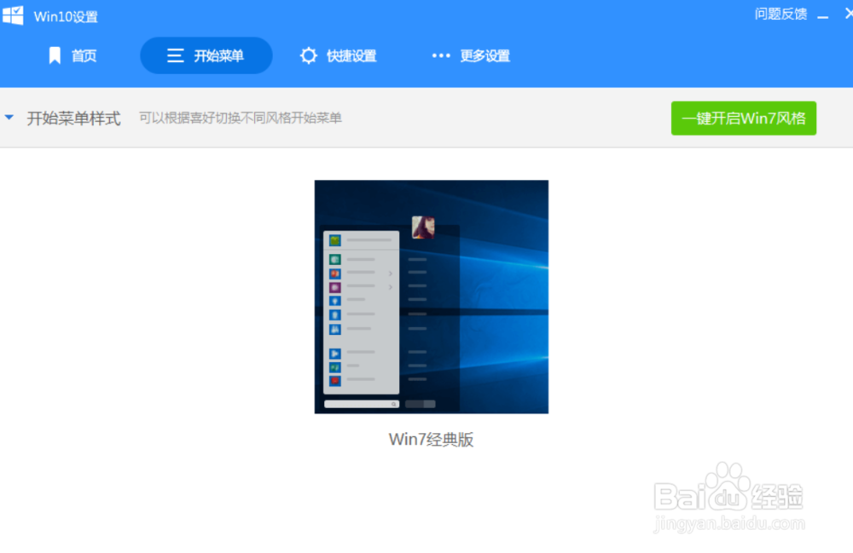Click the 一键开启Win7风格 green button

[x=744, y=118]
